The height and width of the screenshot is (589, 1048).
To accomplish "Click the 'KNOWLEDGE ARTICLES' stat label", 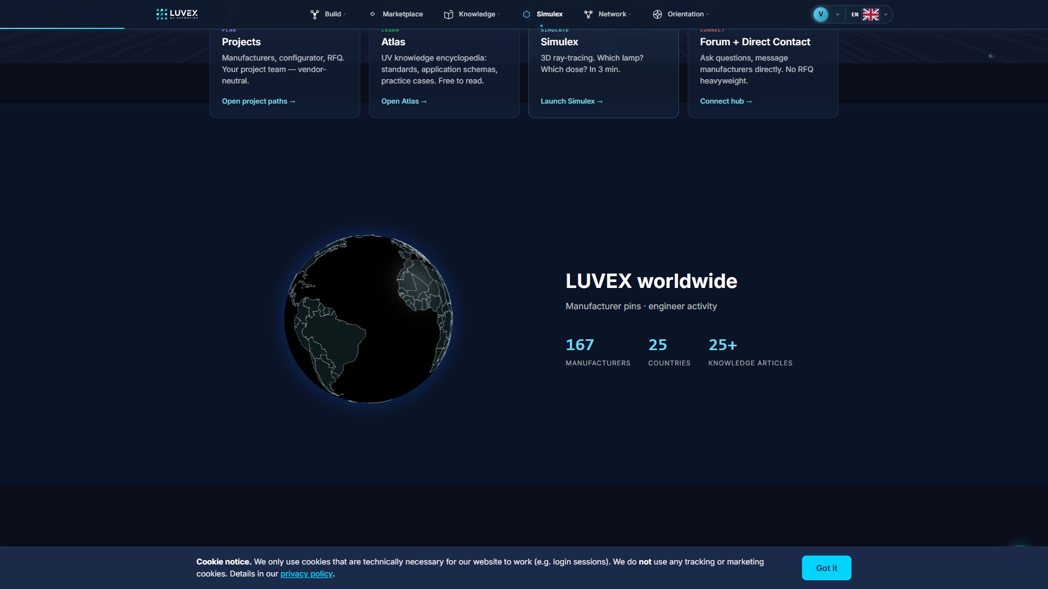I will 750,363.
